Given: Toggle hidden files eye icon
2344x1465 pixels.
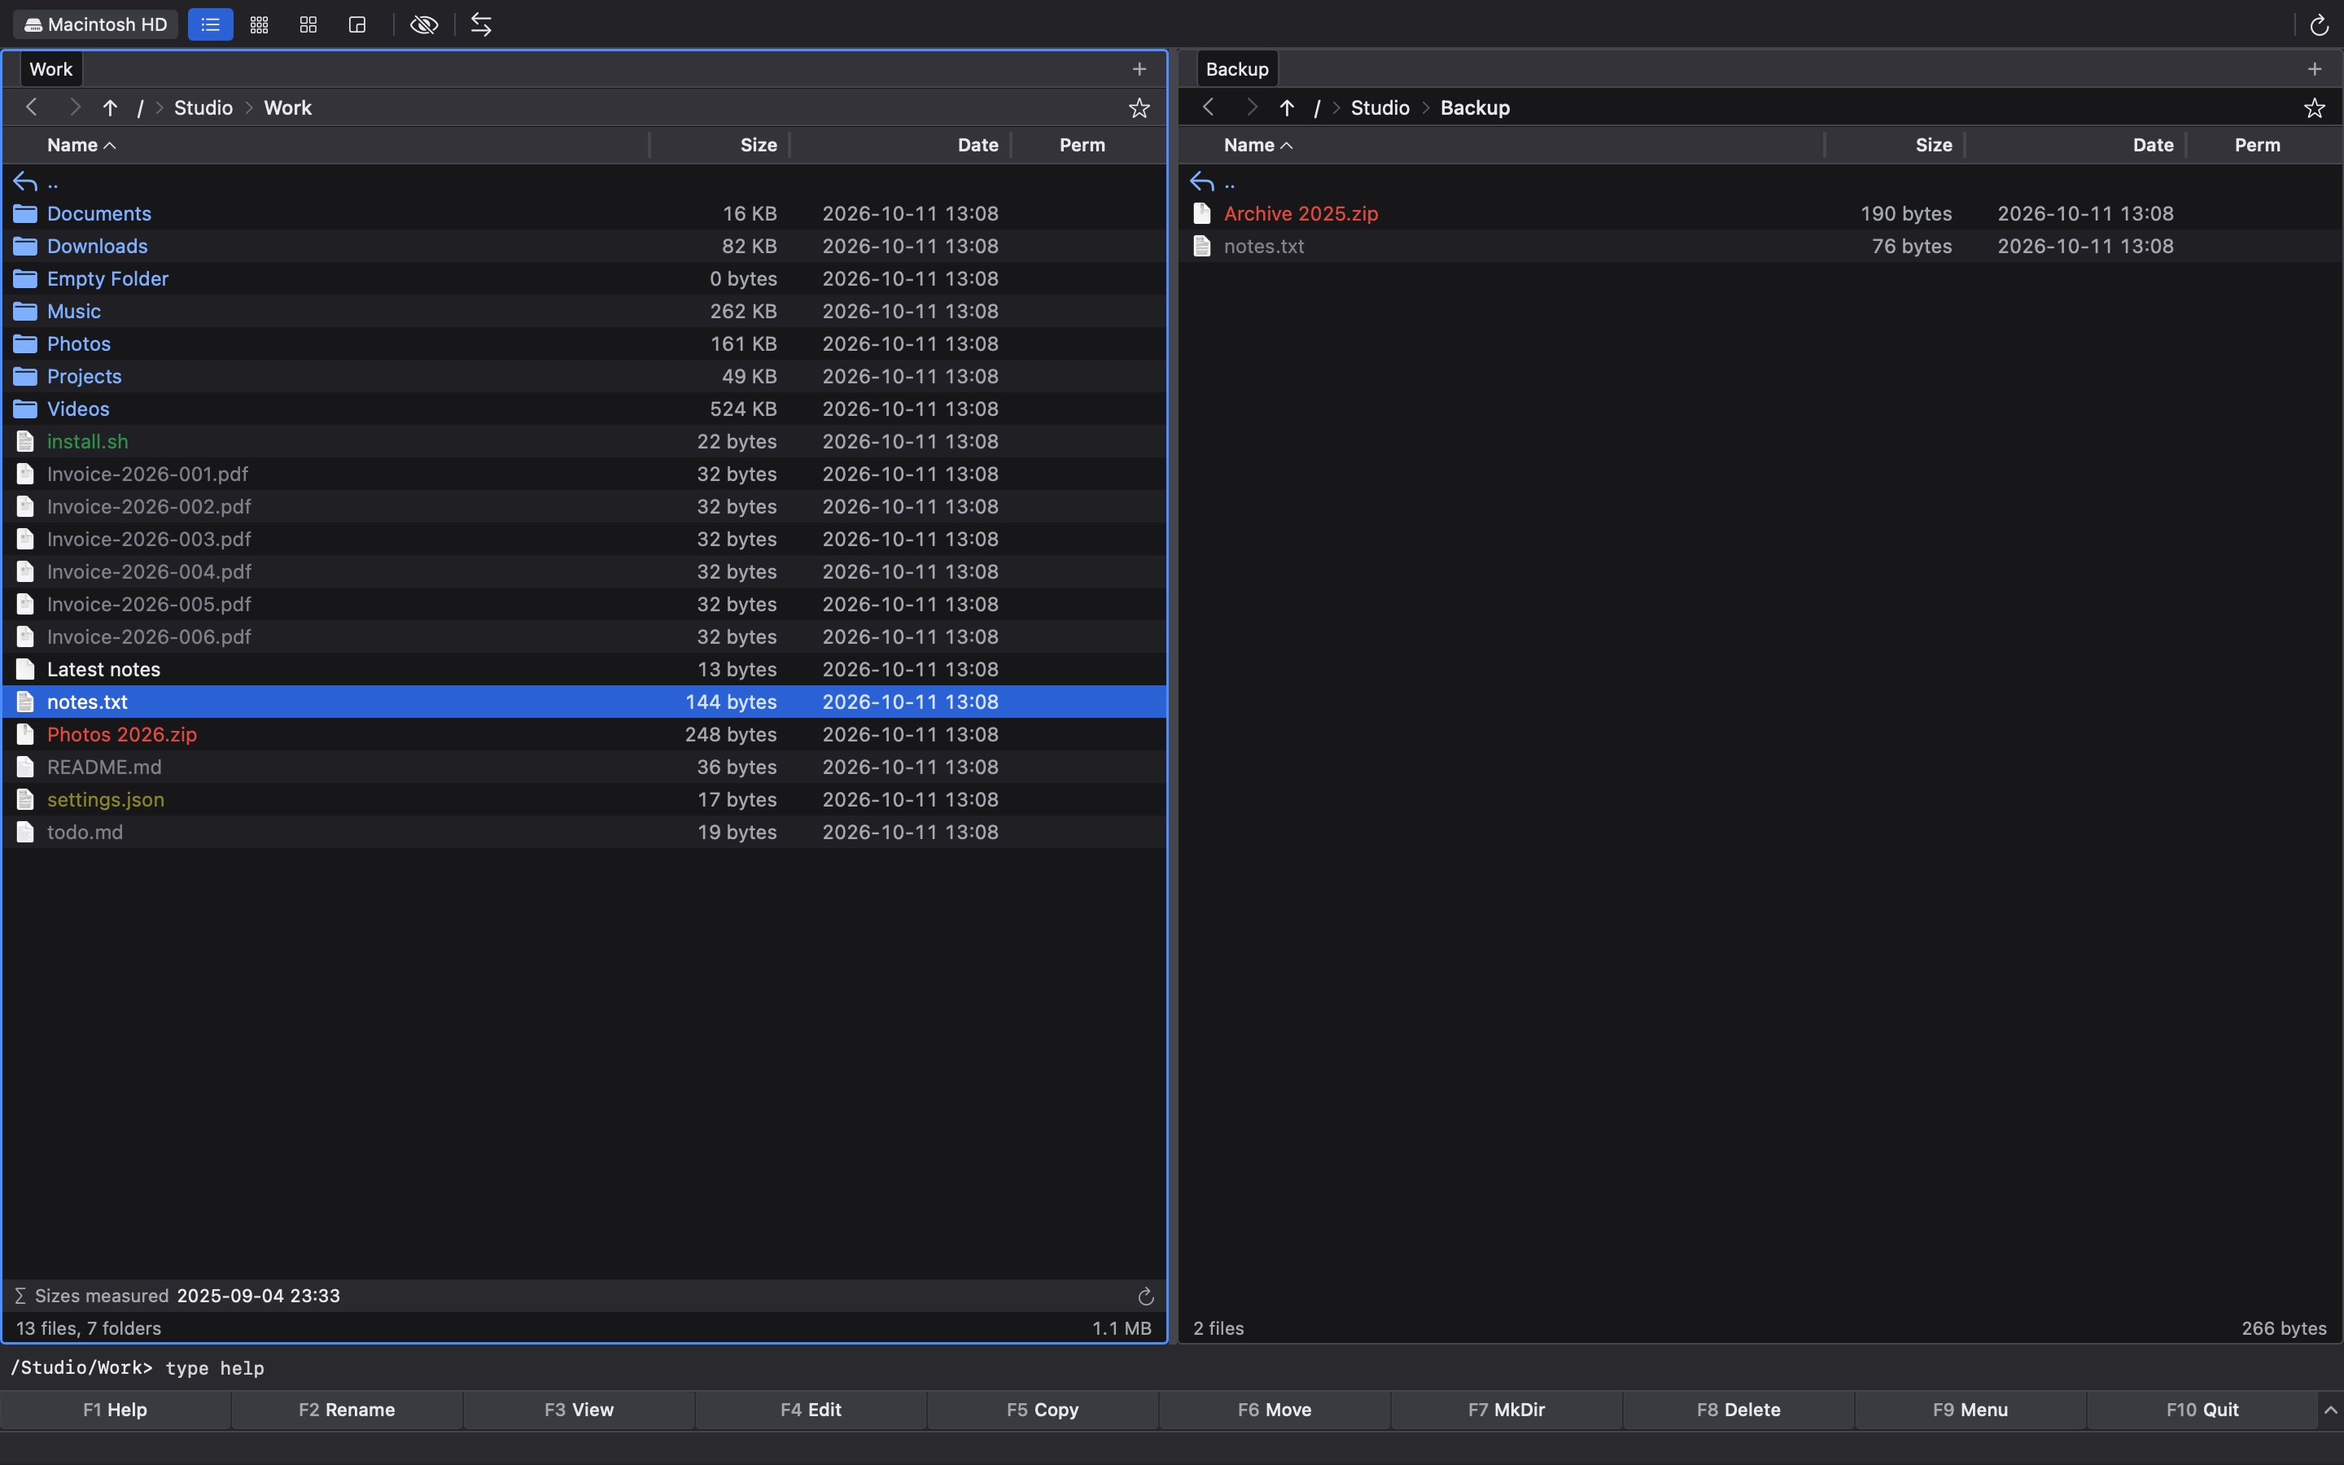Looking at the screenshot, I should [424, 25].
